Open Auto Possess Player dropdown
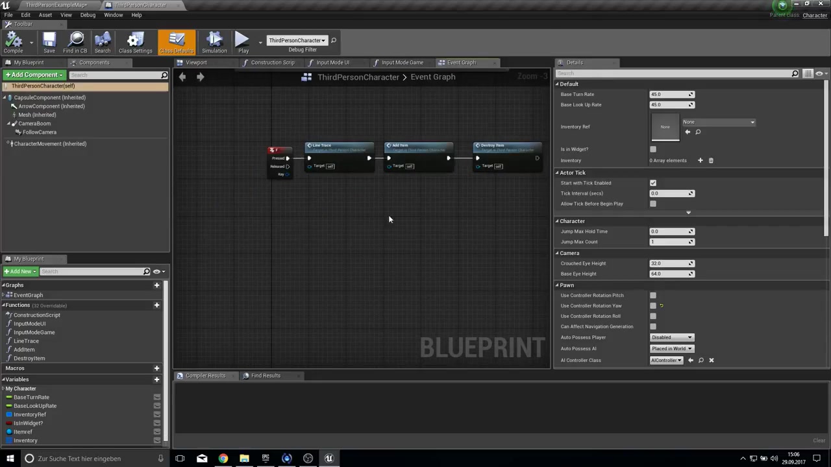Screen dimensions: 831x467 (x=672, y=337)
